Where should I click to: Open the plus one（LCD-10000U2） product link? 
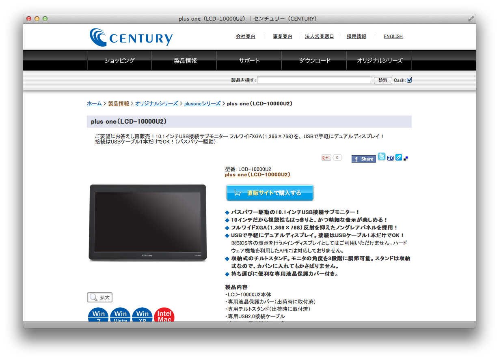[258, 175]
